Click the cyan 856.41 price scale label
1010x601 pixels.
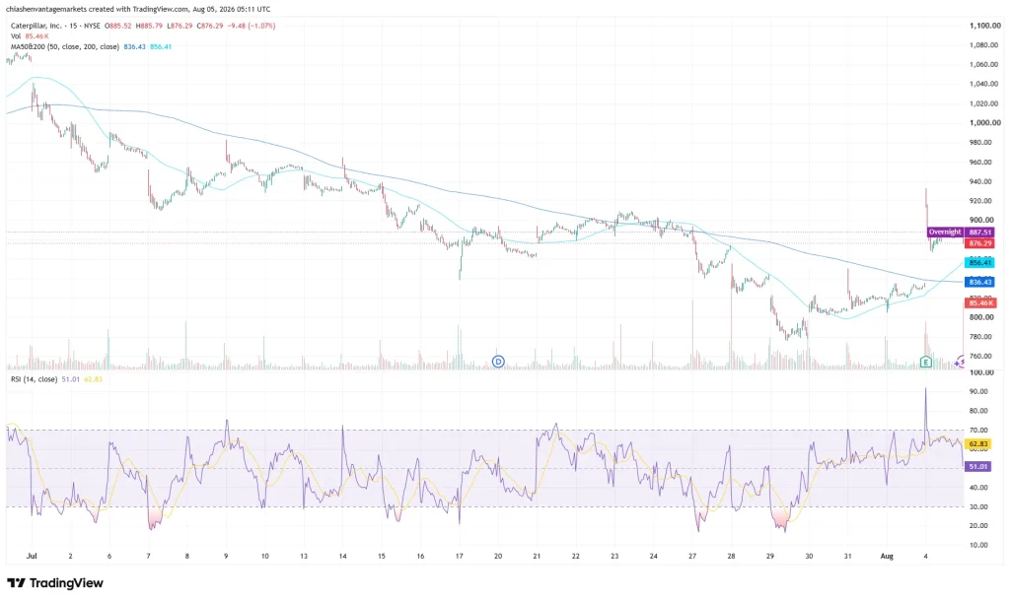979,262
